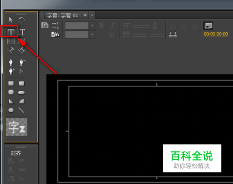The height and width of the screenshot is (184, 233).
Task: Toggle Underline text formatting
Action: (x=112, y=34)
